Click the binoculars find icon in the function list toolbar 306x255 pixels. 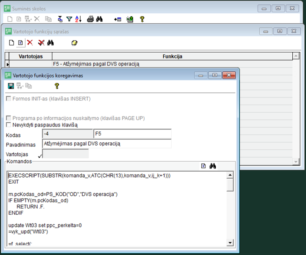click(51, 43)
